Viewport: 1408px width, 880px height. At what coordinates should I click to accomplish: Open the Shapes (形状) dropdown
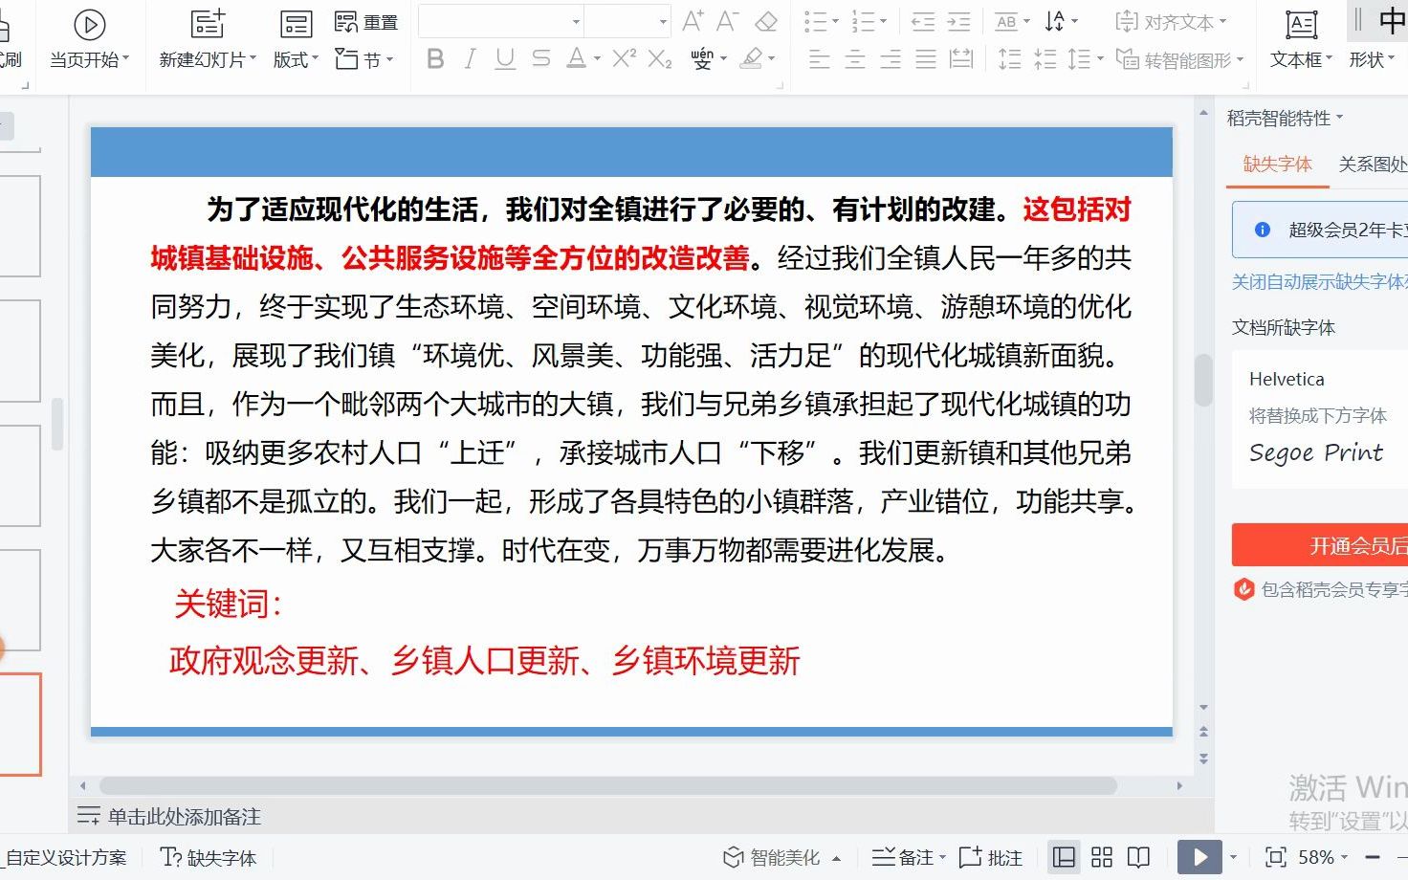[x=1372, y=59]
